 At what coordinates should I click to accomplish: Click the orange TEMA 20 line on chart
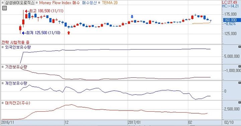pos(202,23)
